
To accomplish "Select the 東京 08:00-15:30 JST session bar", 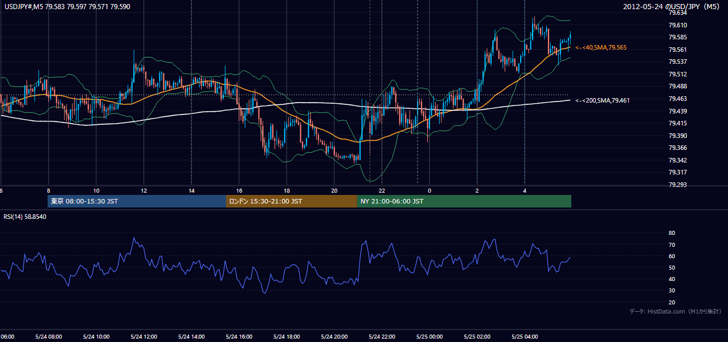I will (137, 201).
